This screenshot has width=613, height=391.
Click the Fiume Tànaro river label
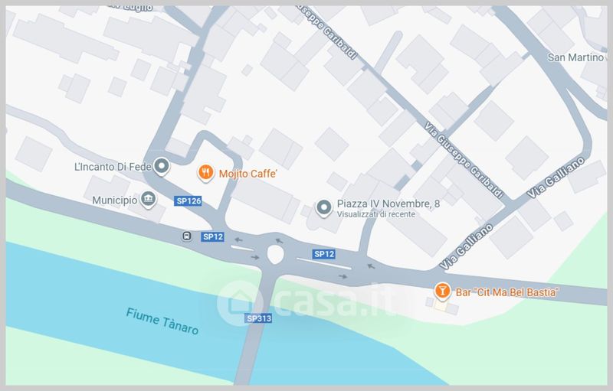pyautogui.click(x=162, y=321)
